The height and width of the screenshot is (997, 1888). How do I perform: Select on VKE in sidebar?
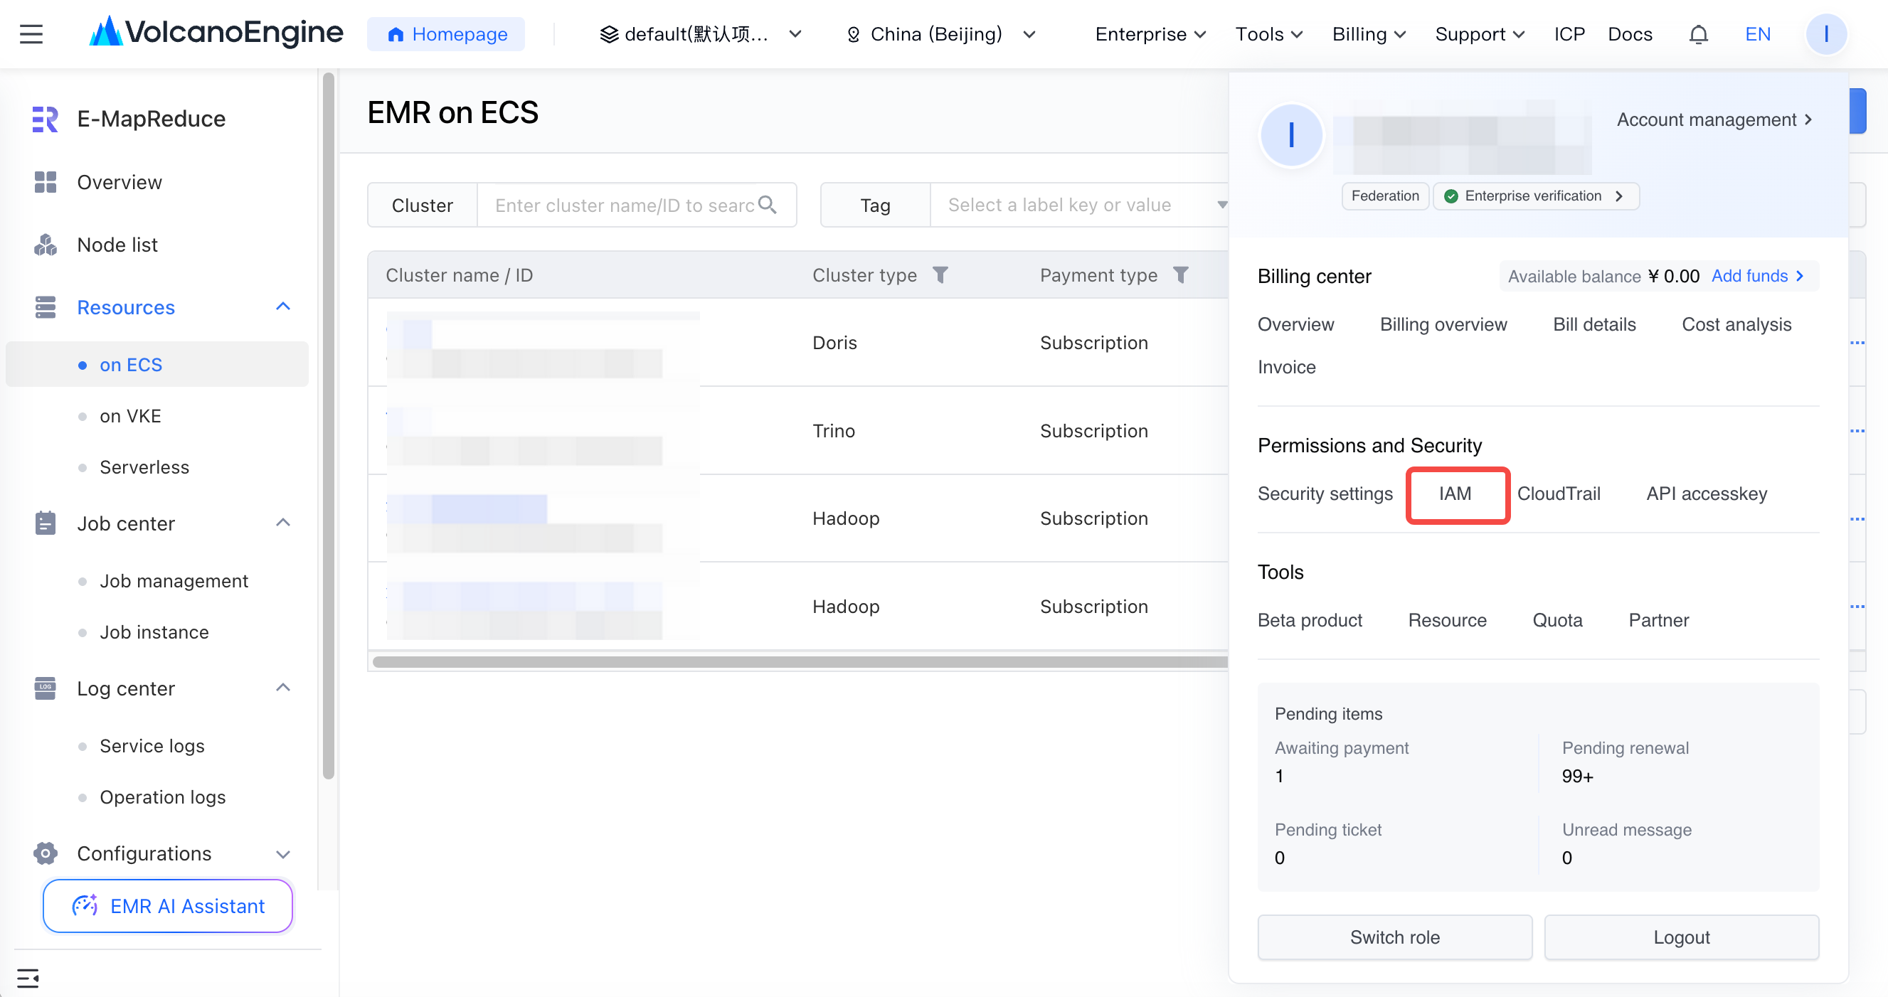click(x=129, y=415)
